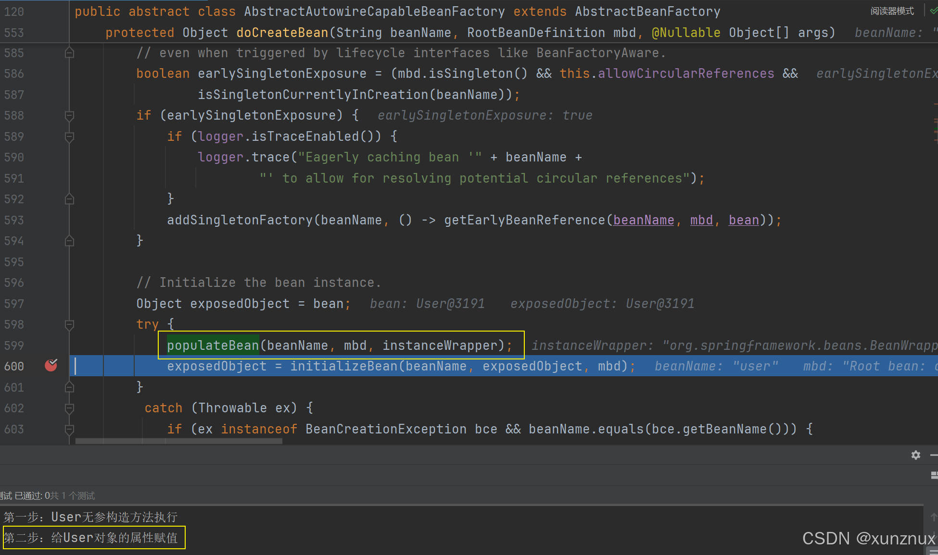Click the underlined mbd parameter on line 593

701,220
